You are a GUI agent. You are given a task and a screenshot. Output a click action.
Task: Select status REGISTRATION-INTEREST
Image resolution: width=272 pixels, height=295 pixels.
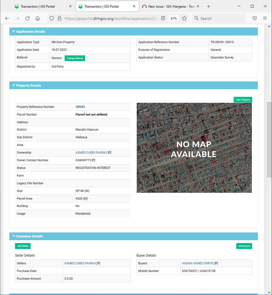tap(93, 168)
